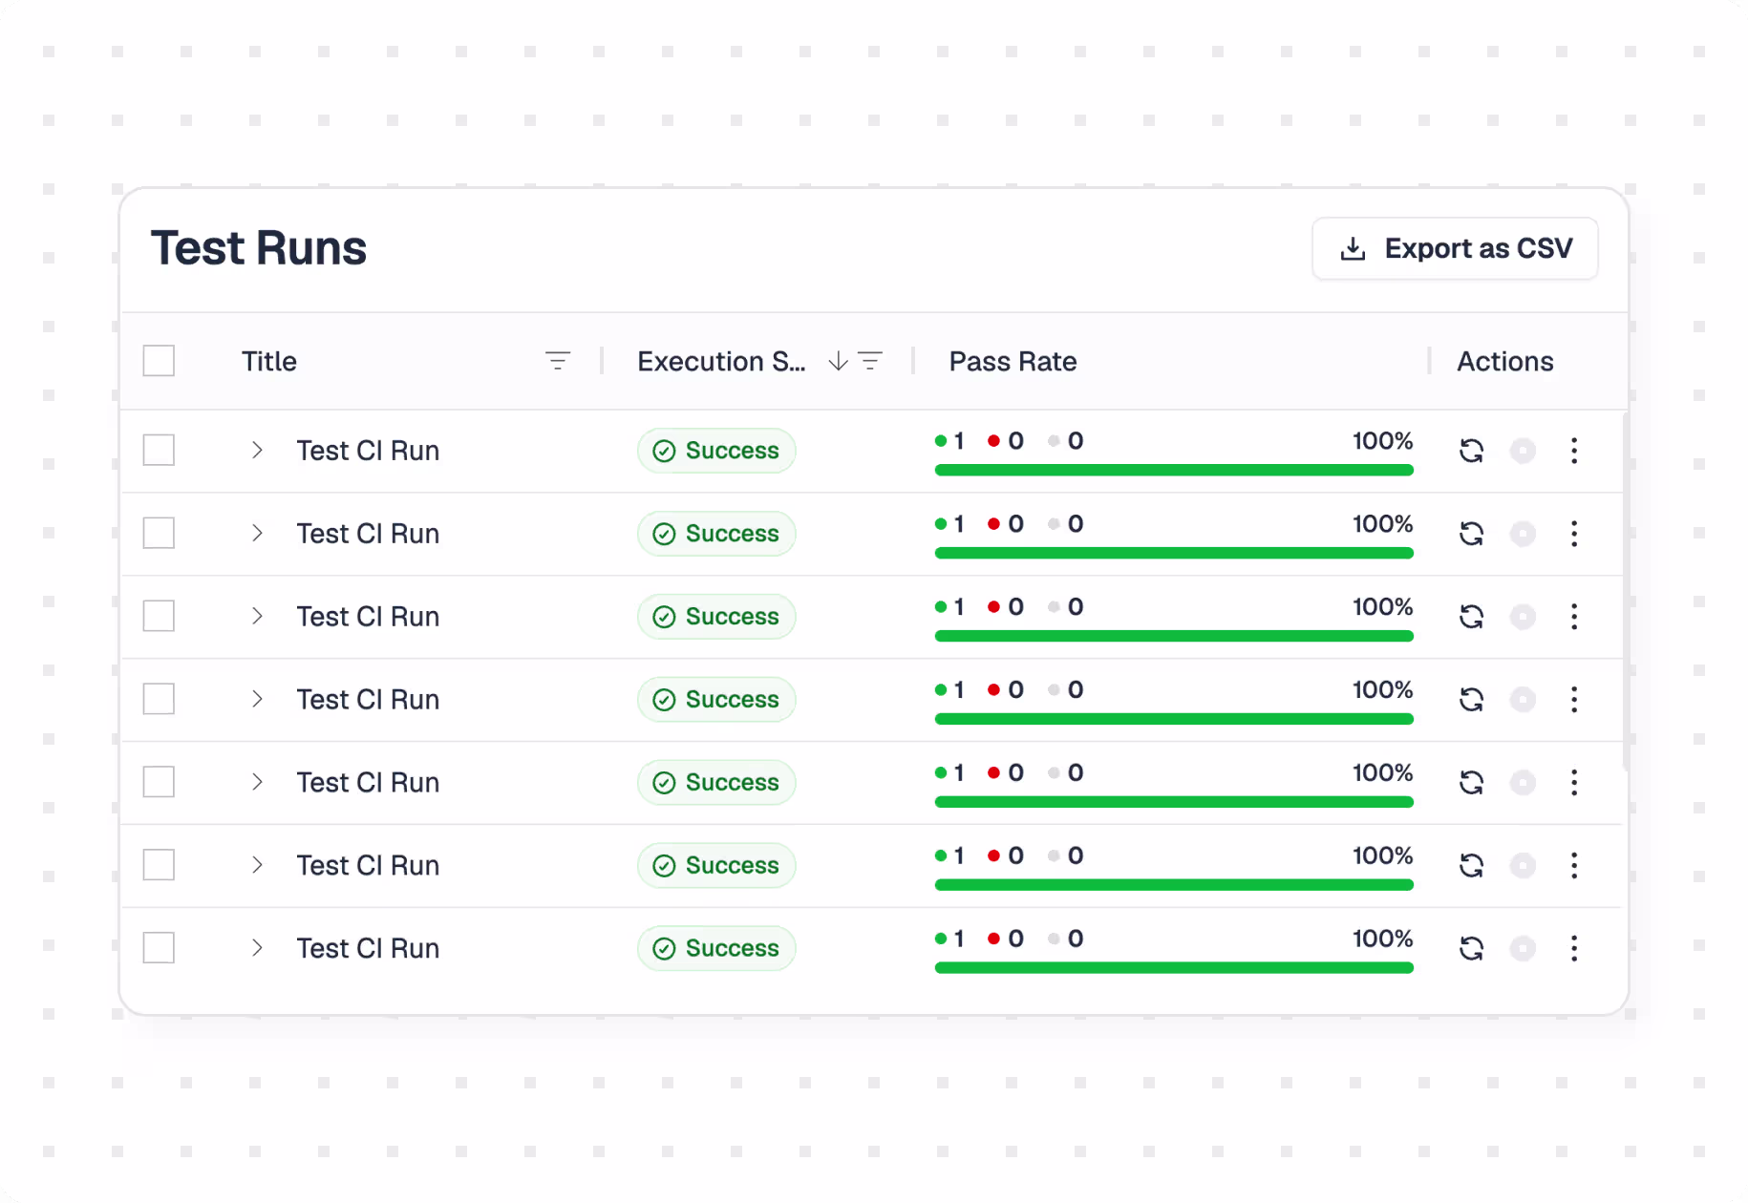The image size is (1748, 1203).
Task: Rerun the sixth Test CI Run
Action: pos(1471,865)
